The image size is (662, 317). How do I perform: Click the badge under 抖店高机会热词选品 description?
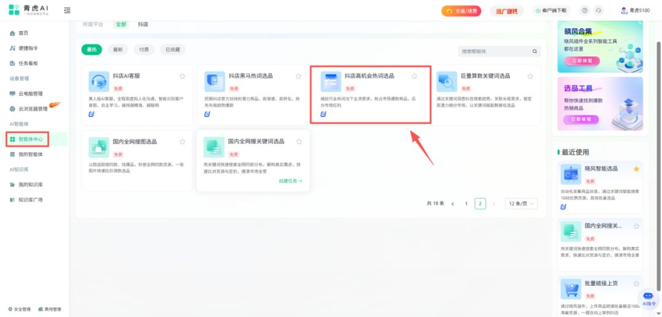pos(324,115)
